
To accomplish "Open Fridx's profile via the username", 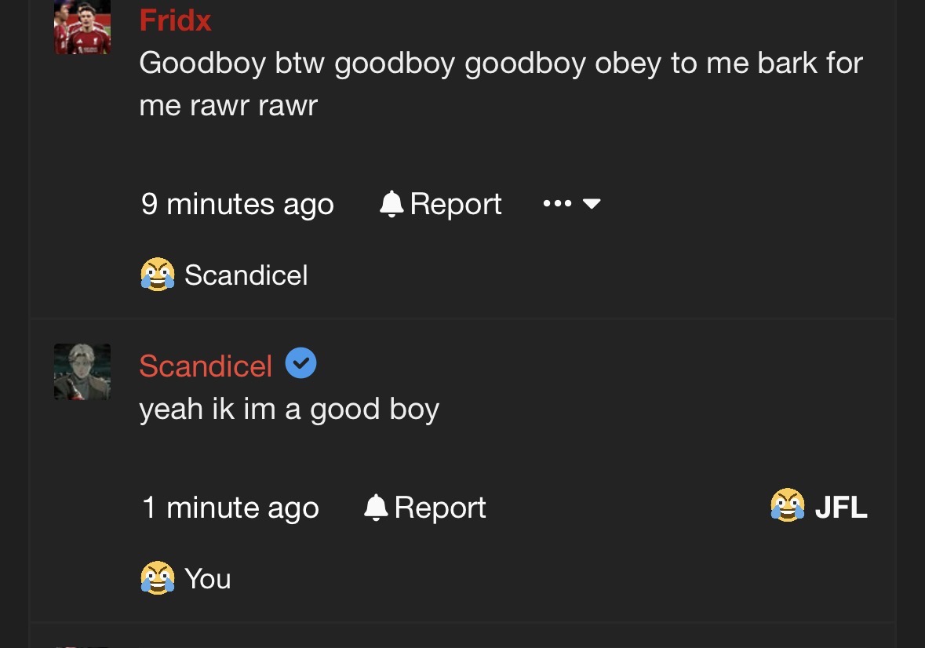I will click(175, 20).
